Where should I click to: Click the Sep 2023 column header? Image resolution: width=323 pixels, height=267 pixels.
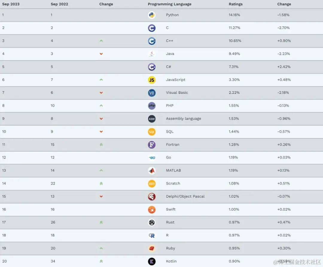(x=10, y=4)
